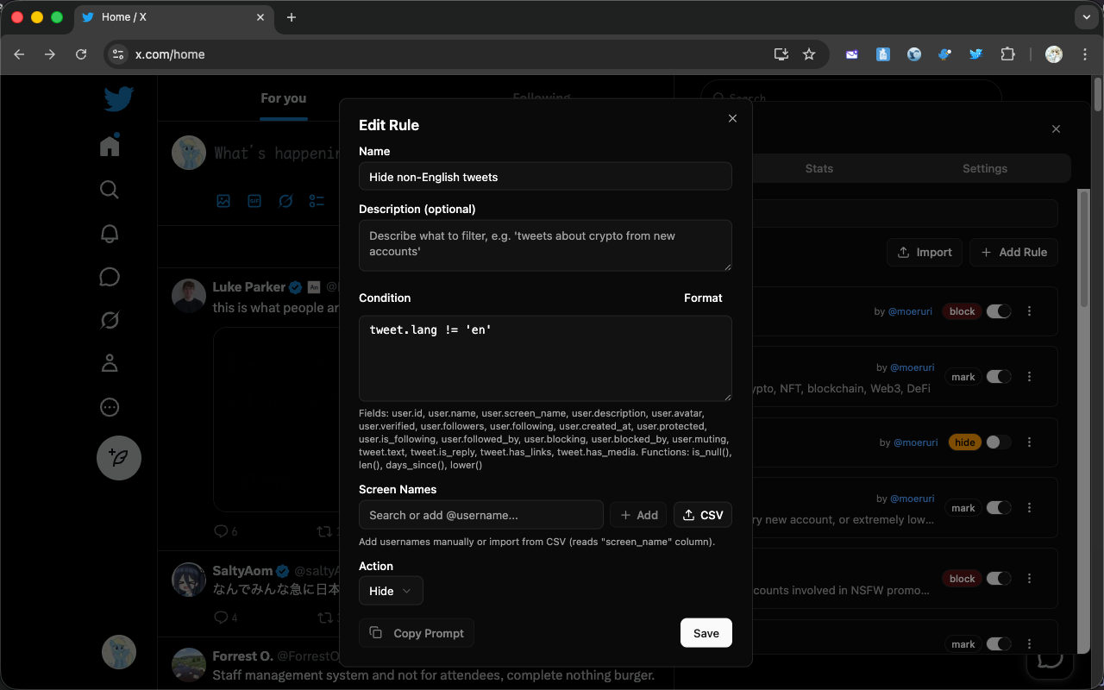
Task: Open the Extensions puzzle icon
Action: click(1007, 54)
